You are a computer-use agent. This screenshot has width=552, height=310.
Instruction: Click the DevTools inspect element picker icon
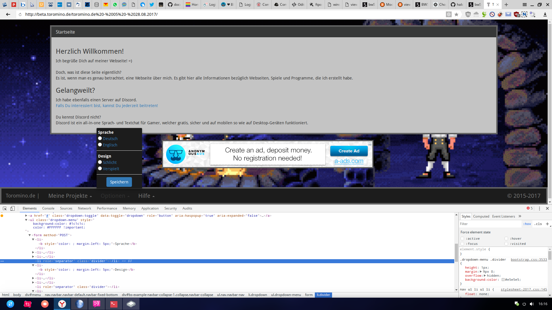click(x=5, y=208)
